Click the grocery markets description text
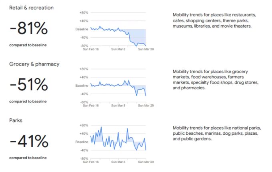The image size is (272, 172). coord(216,80)
